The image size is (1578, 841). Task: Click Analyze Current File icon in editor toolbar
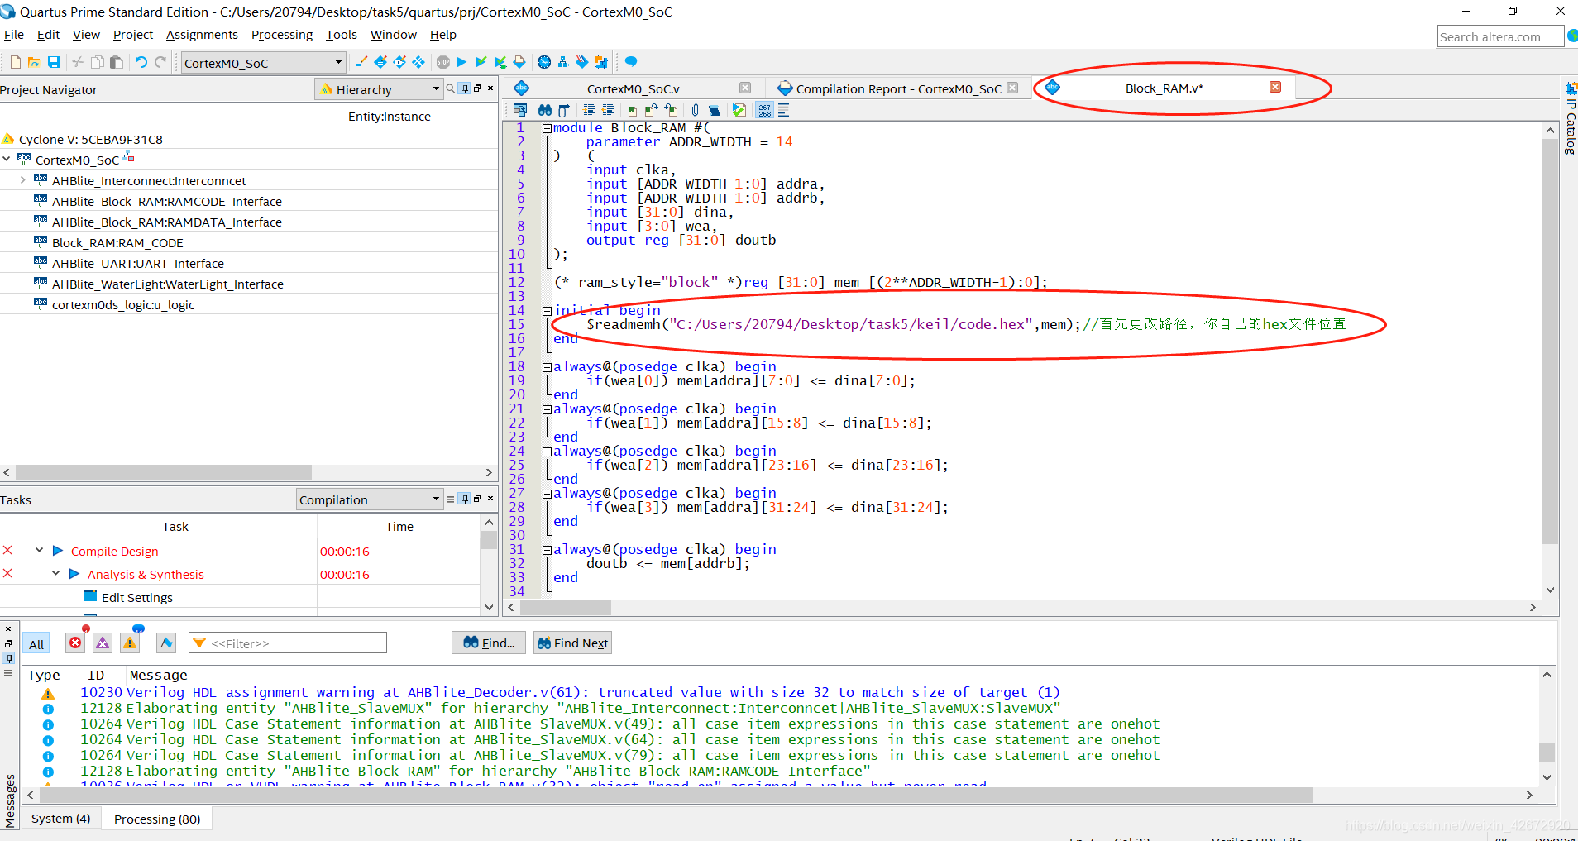coord(739,110)
